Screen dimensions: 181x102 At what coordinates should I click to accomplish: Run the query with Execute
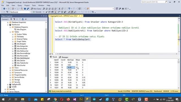(37, 12)
